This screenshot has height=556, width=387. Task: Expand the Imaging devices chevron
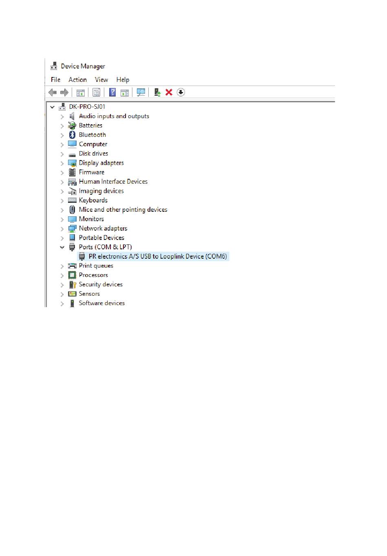62,192
